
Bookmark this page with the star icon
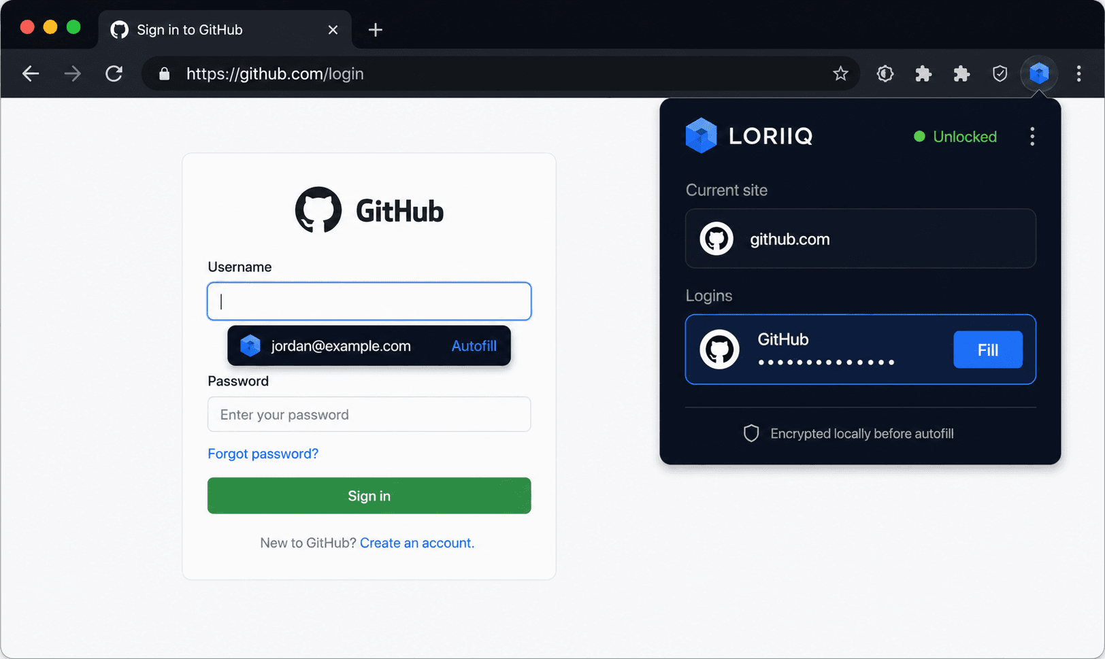[x=840, y=73]
